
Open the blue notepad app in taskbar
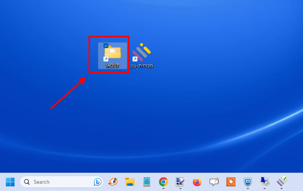147,182
